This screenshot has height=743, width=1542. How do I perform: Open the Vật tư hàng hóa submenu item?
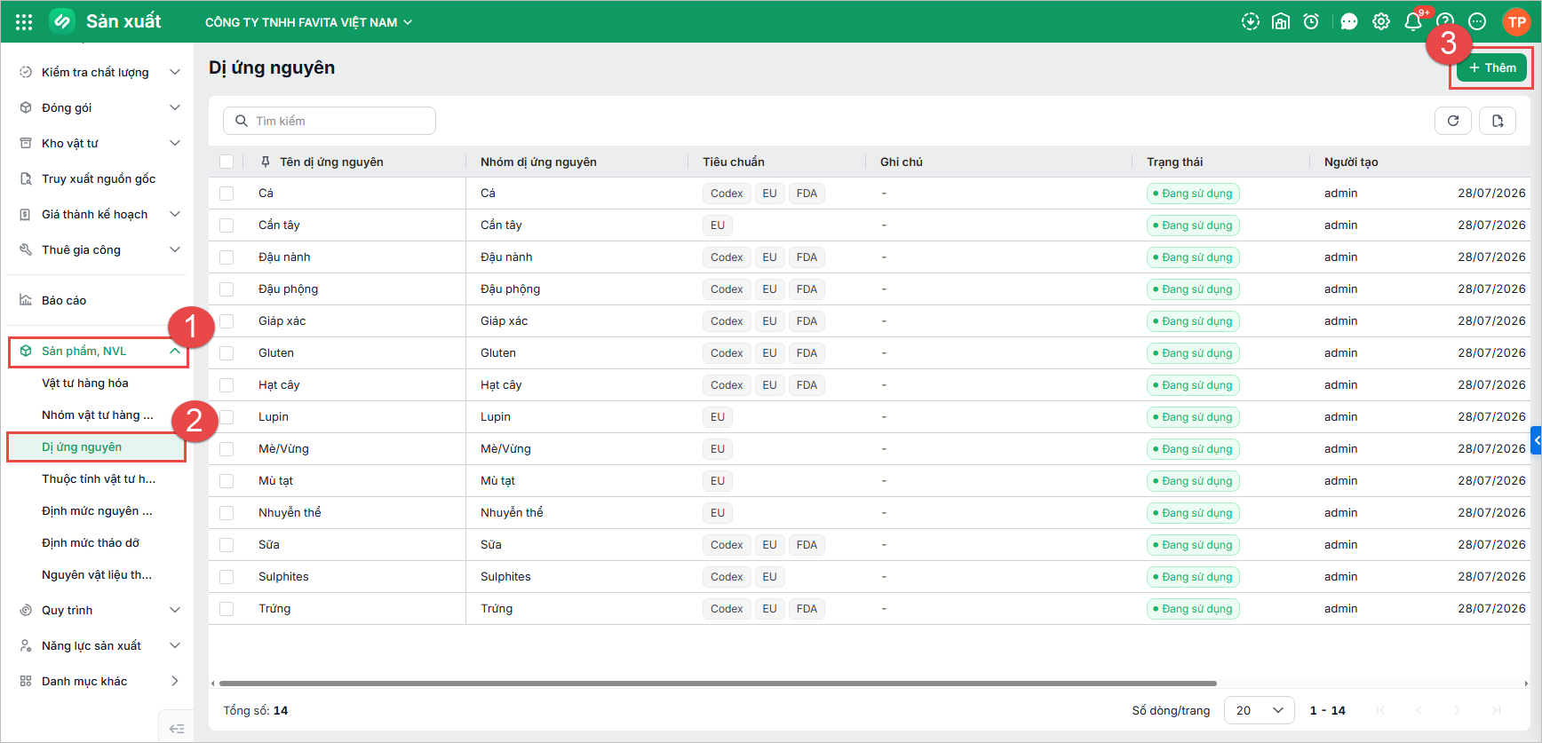click(x=85, y=383)
